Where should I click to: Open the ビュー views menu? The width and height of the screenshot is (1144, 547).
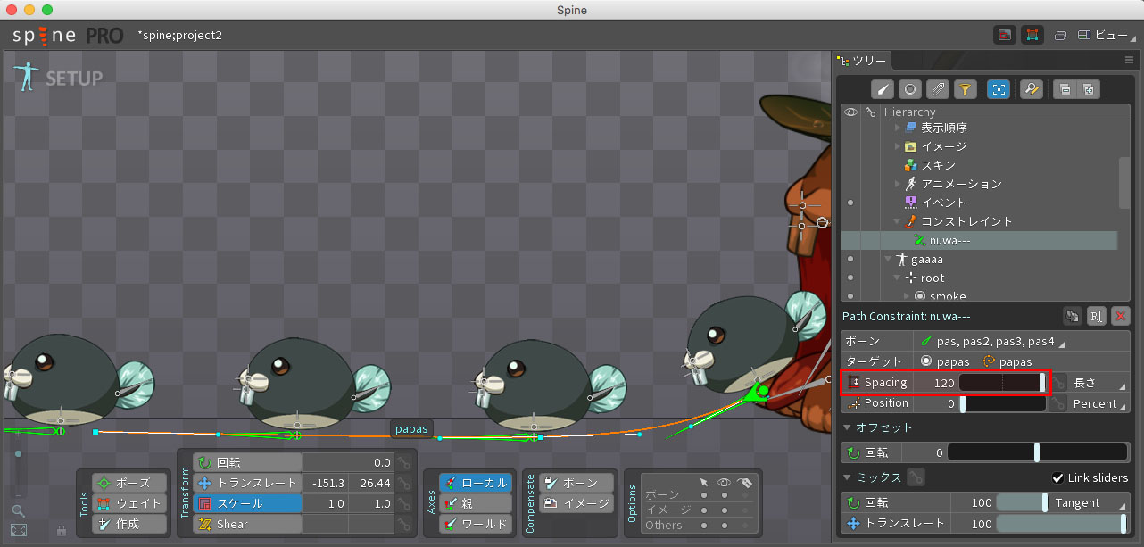pos(1108,36)
